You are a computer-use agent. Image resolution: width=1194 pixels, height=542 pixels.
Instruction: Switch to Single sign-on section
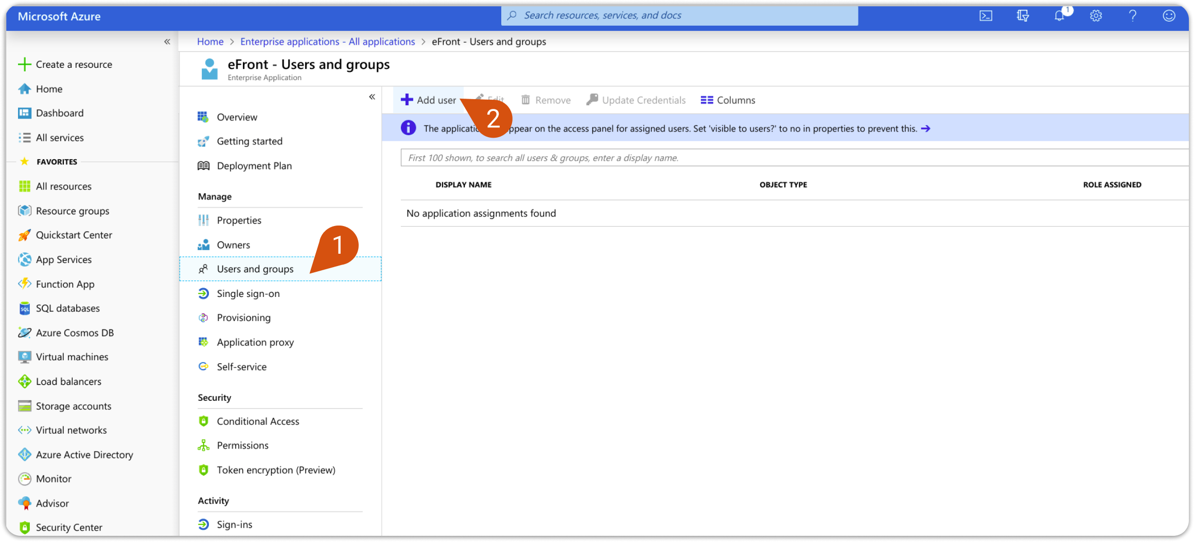[248, 293]
